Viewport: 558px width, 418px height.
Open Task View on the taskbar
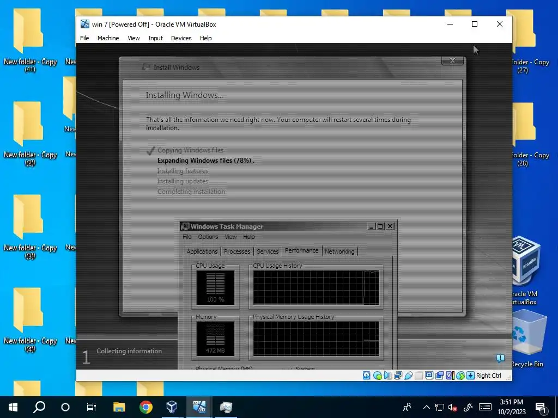pos(92,407)
